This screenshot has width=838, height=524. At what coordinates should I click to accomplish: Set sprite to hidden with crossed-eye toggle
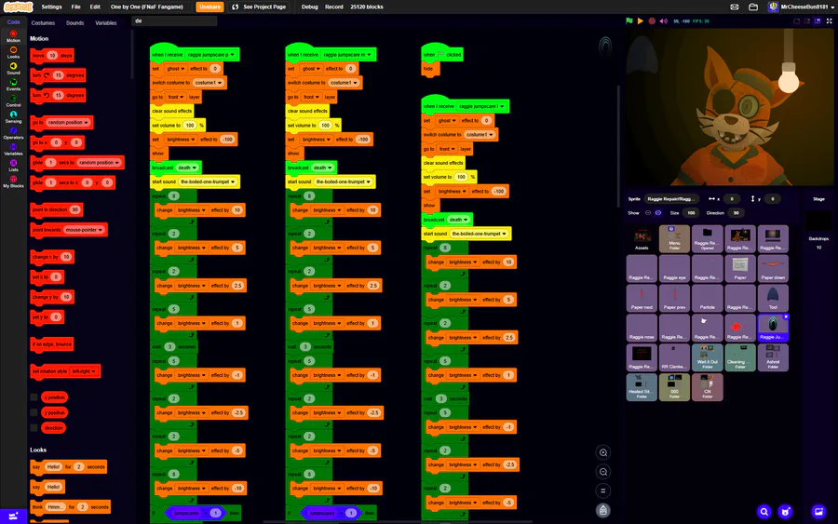pyautogui.click(x=658, y=212)
